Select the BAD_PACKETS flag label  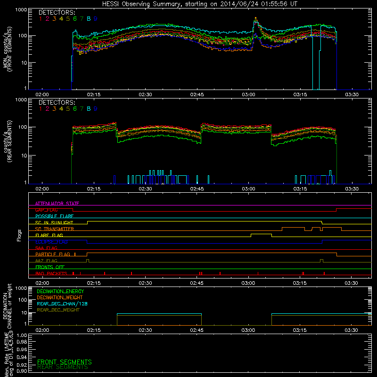pos(51,273)
